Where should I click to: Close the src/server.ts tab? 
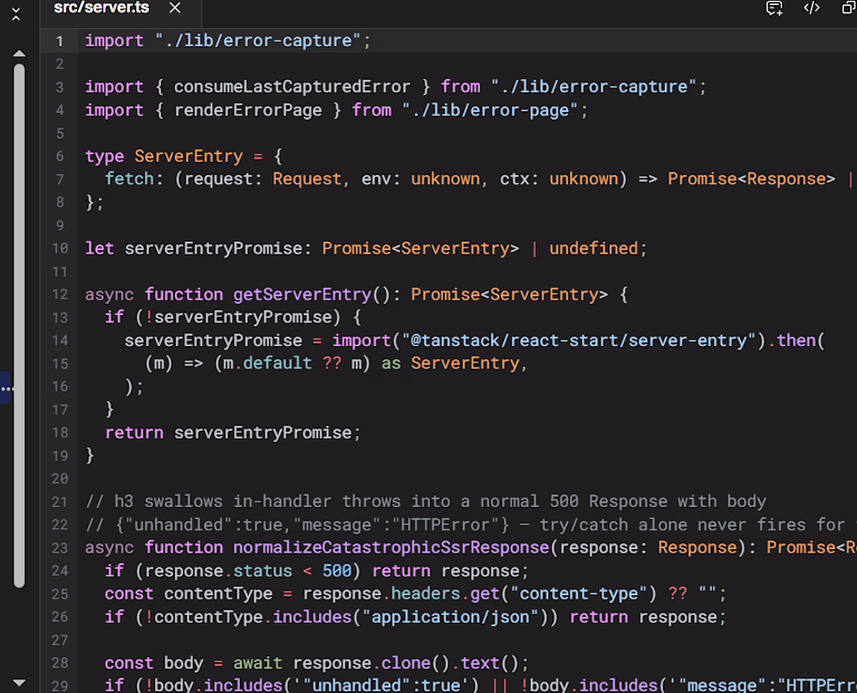pyautogui.click(x=175, y=8)
